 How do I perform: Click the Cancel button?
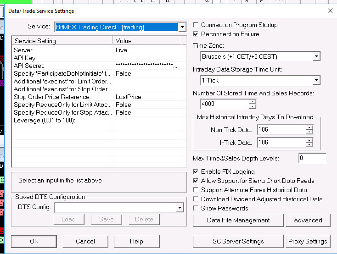point(85,241)
